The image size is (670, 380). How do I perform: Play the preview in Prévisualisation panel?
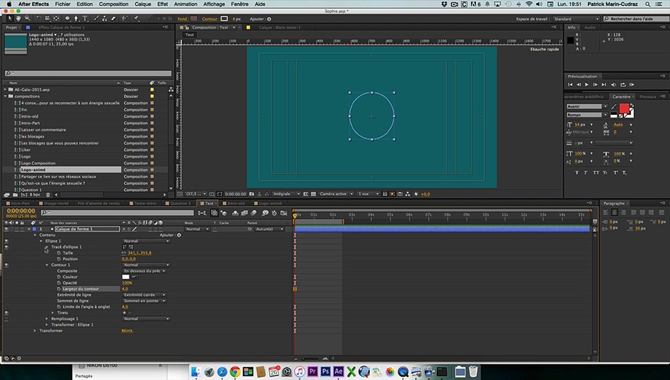(587, 84)
